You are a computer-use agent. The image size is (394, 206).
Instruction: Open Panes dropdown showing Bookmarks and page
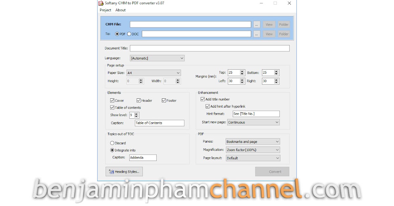[x=253, y=142]
